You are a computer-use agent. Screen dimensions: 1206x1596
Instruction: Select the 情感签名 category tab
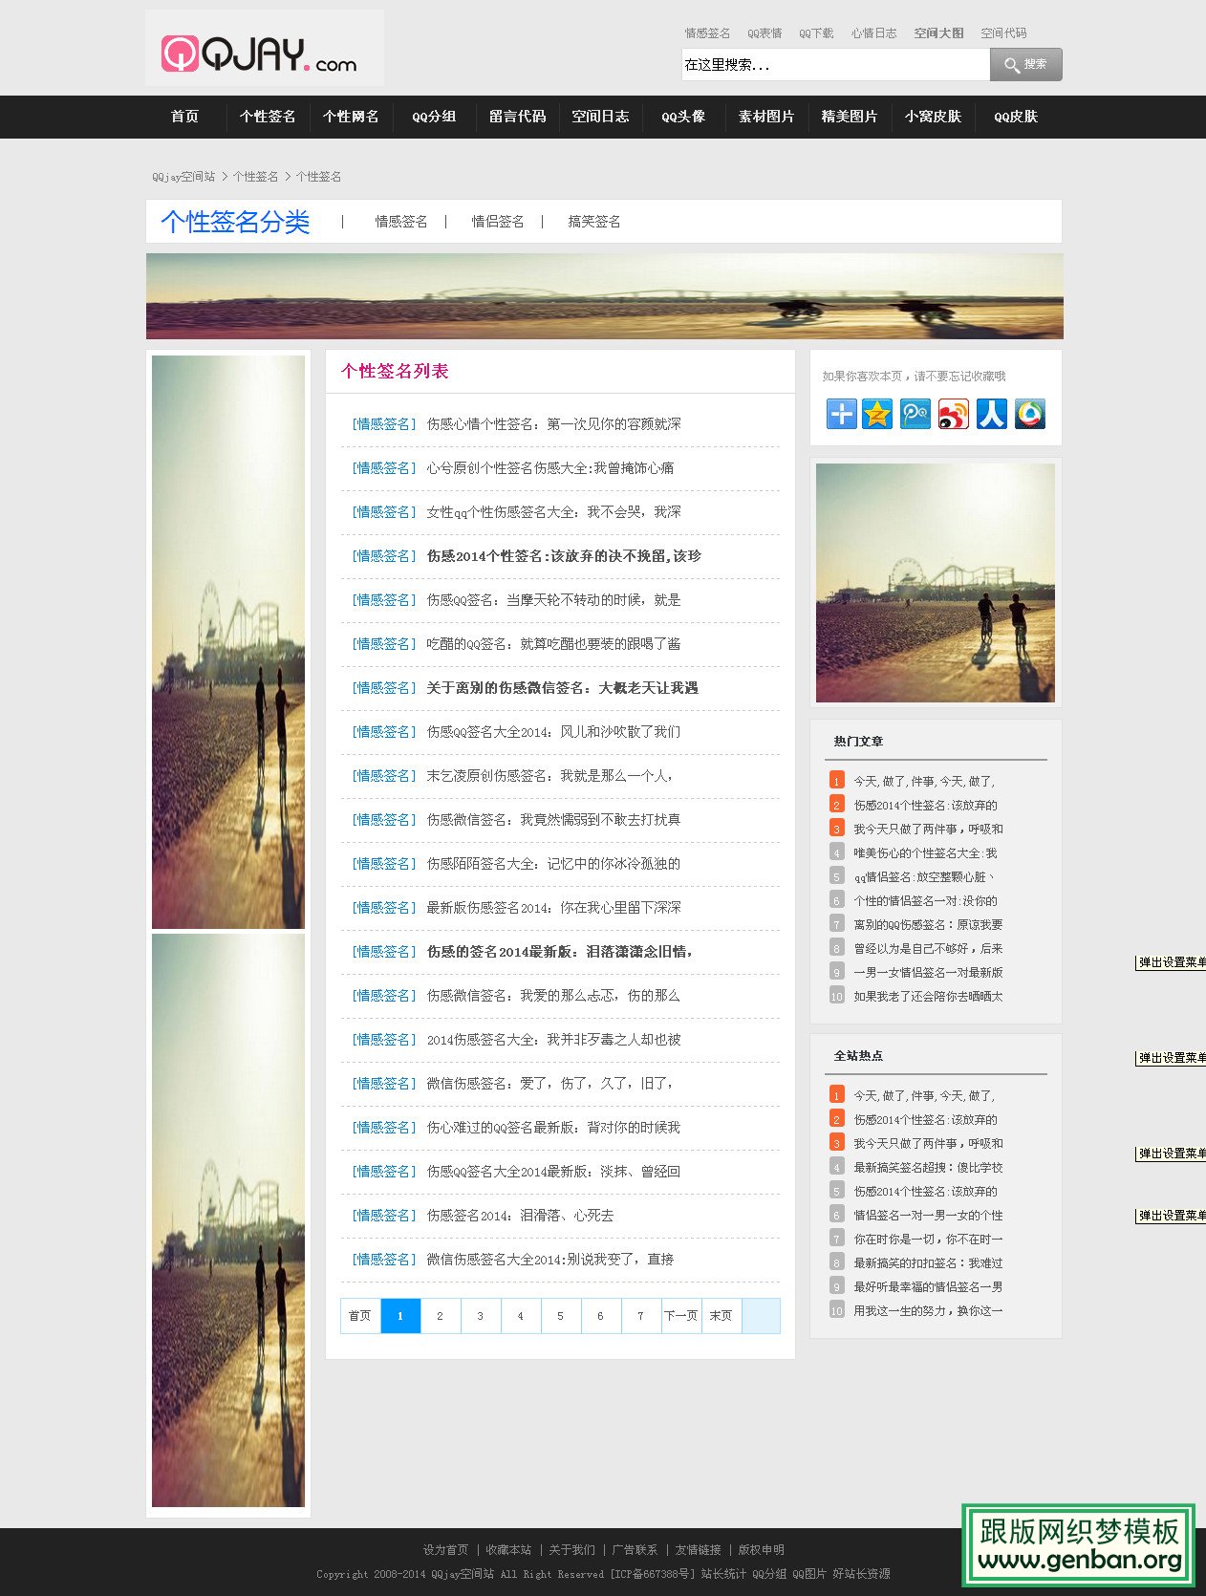coord(401,222)
